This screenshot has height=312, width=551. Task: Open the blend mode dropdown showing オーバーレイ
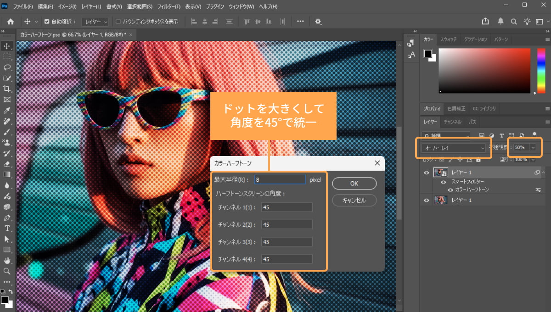point(455,148)
